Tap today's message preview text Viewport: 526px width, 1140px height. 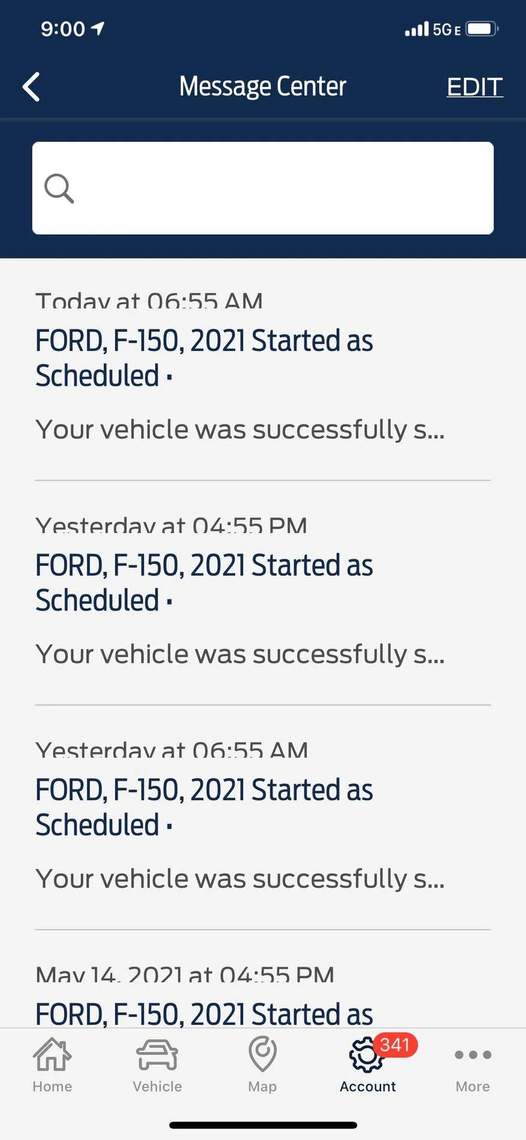[240, 430]
